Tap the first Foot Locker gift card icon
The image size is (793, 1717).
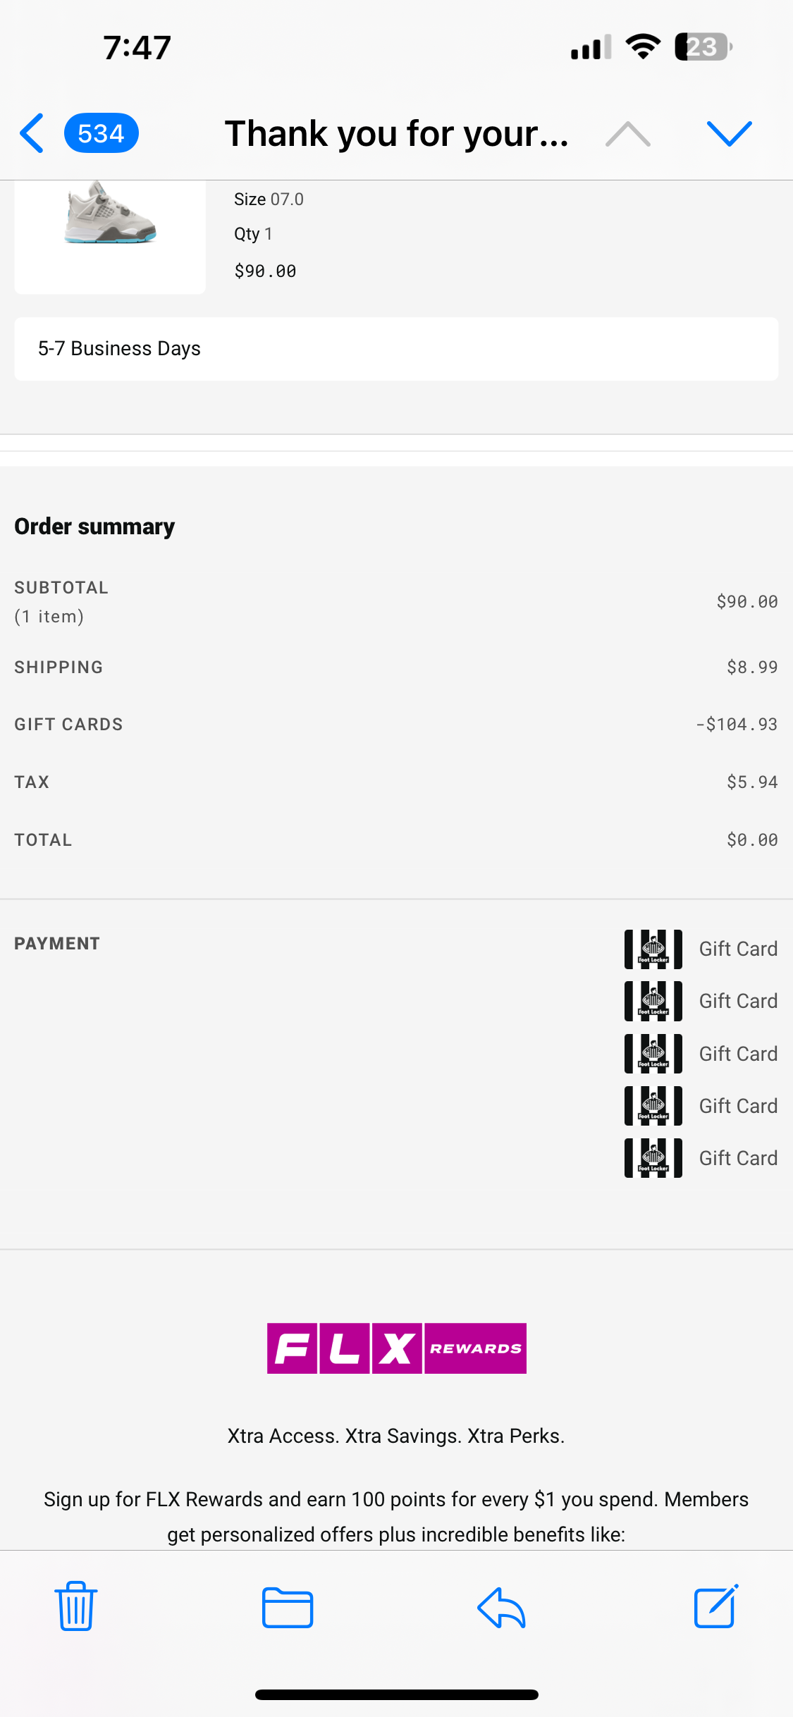pos(653,949)
